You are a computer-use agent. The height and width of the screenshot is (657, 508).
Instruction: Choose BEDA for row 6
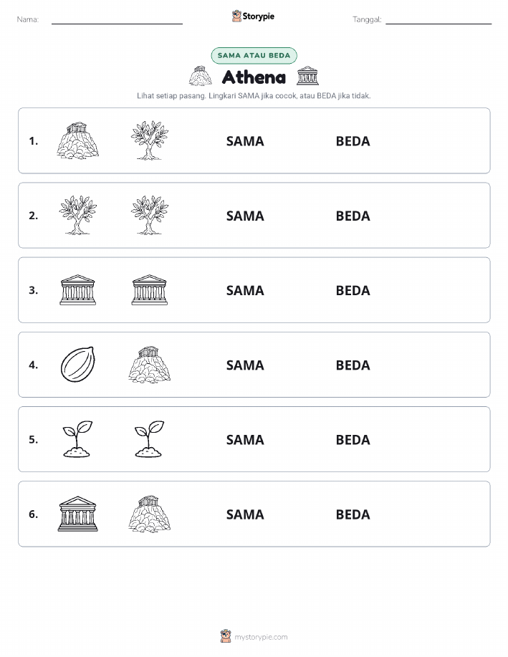(353, 514)
